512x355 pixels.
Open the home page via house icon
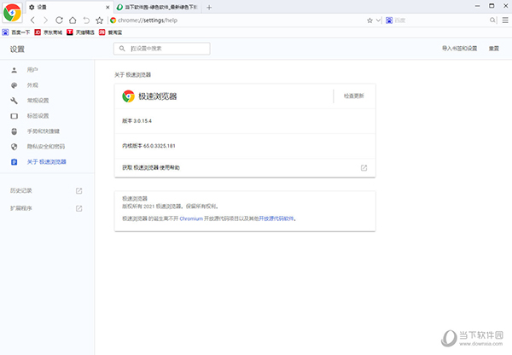pos(73,20)
